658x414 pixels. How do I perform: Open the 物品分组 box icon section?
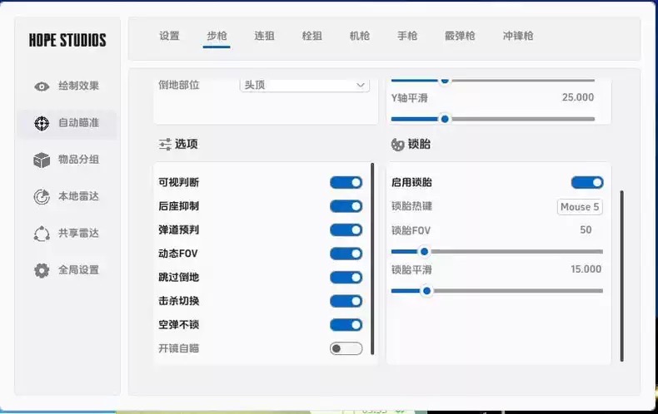42,160
